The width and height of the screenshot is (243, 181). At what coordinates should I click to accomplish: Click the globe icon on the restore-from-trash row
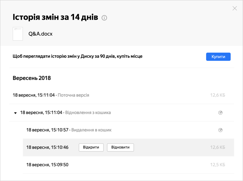coord(221,113)
